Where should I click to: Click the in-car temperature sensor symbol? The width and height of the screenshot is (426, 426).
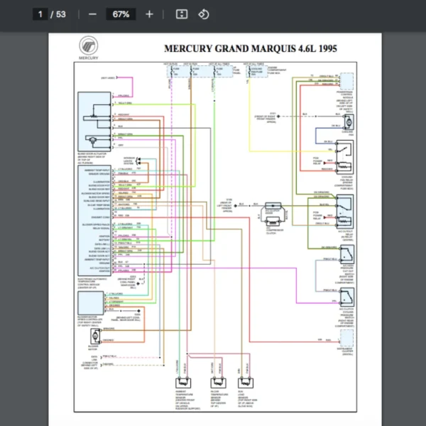point(217,383)
